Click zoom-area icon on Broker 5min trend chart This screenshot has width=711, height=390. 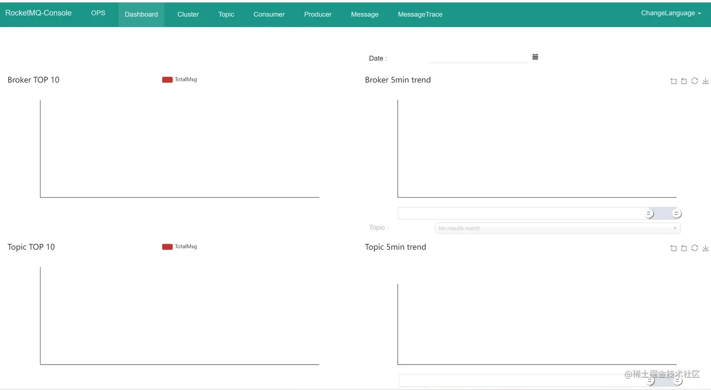(673, 81)
